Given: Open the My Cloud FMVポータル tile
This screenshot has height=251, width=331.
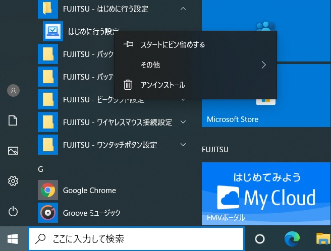Looking at the screenshot, I should click(x=266, y=194).
